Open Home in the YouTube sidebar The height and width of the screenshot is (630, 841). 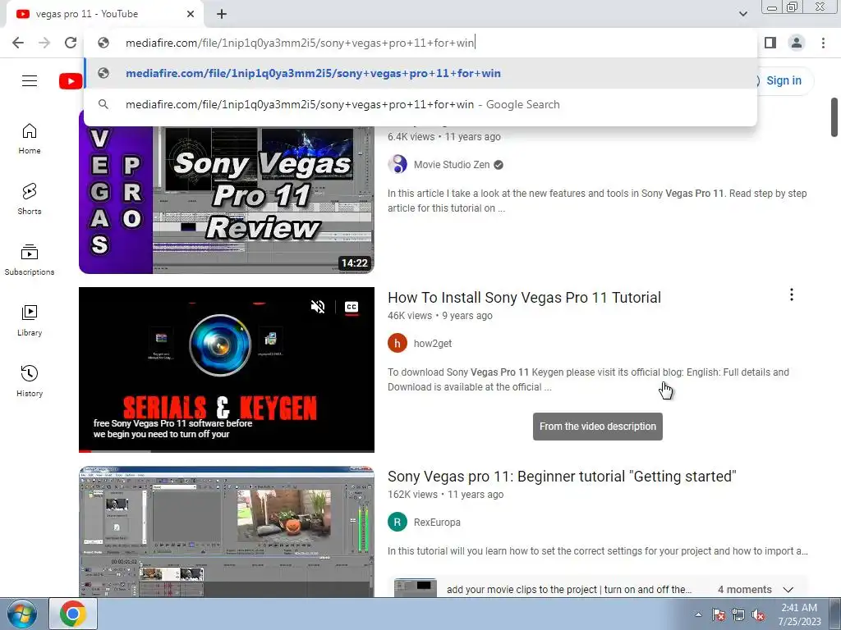(x=30, y=139)
